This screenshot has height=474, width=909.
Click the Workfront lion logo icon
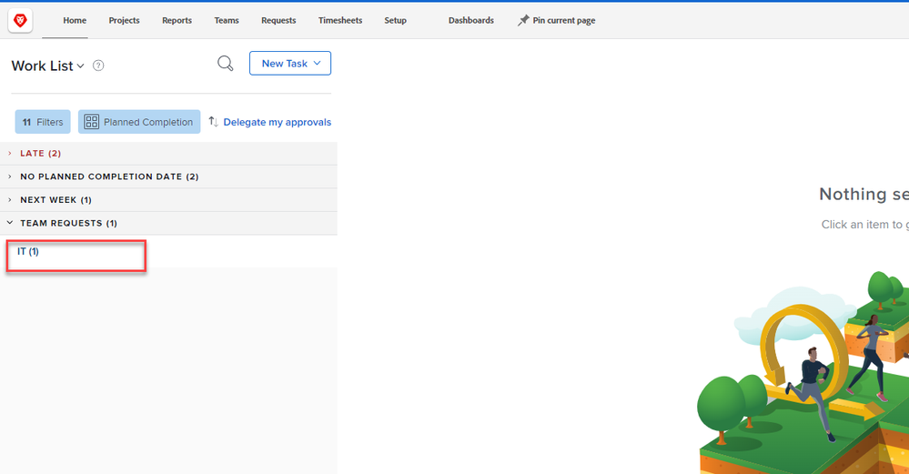[x=20, y=21]
